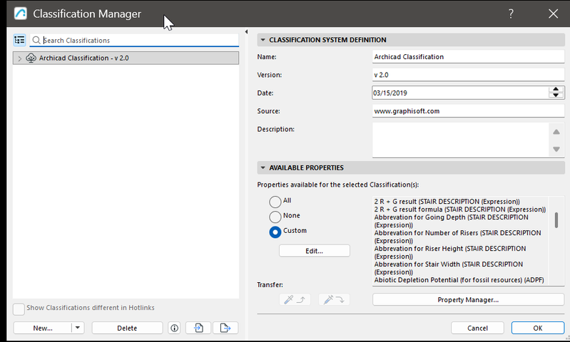Toggle the tree view icon beside search
Viewport: 570px width, 342px height.
point(19,40)
